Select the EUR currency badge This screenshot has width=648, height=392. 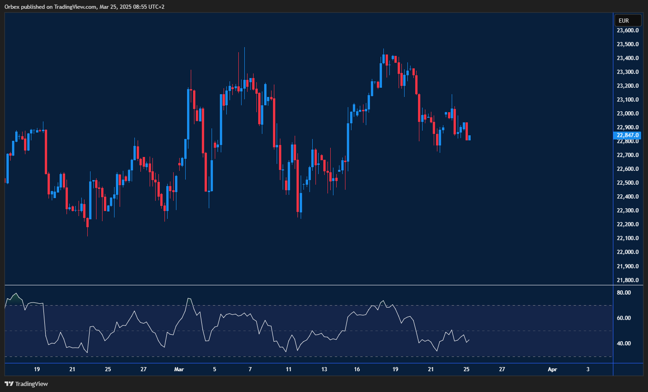click(627, 20)
